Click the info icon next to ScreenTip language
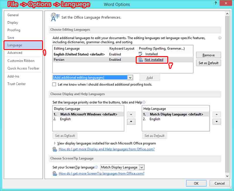The width and height of the screenshot is (234, 191). pyautogui.click(x=97, y=167)
